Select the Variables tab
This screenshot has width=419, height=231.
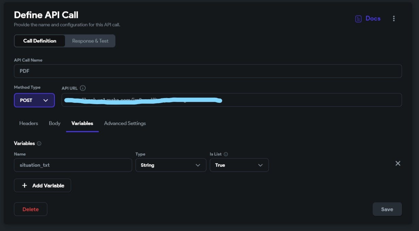[x=82, y=123]
